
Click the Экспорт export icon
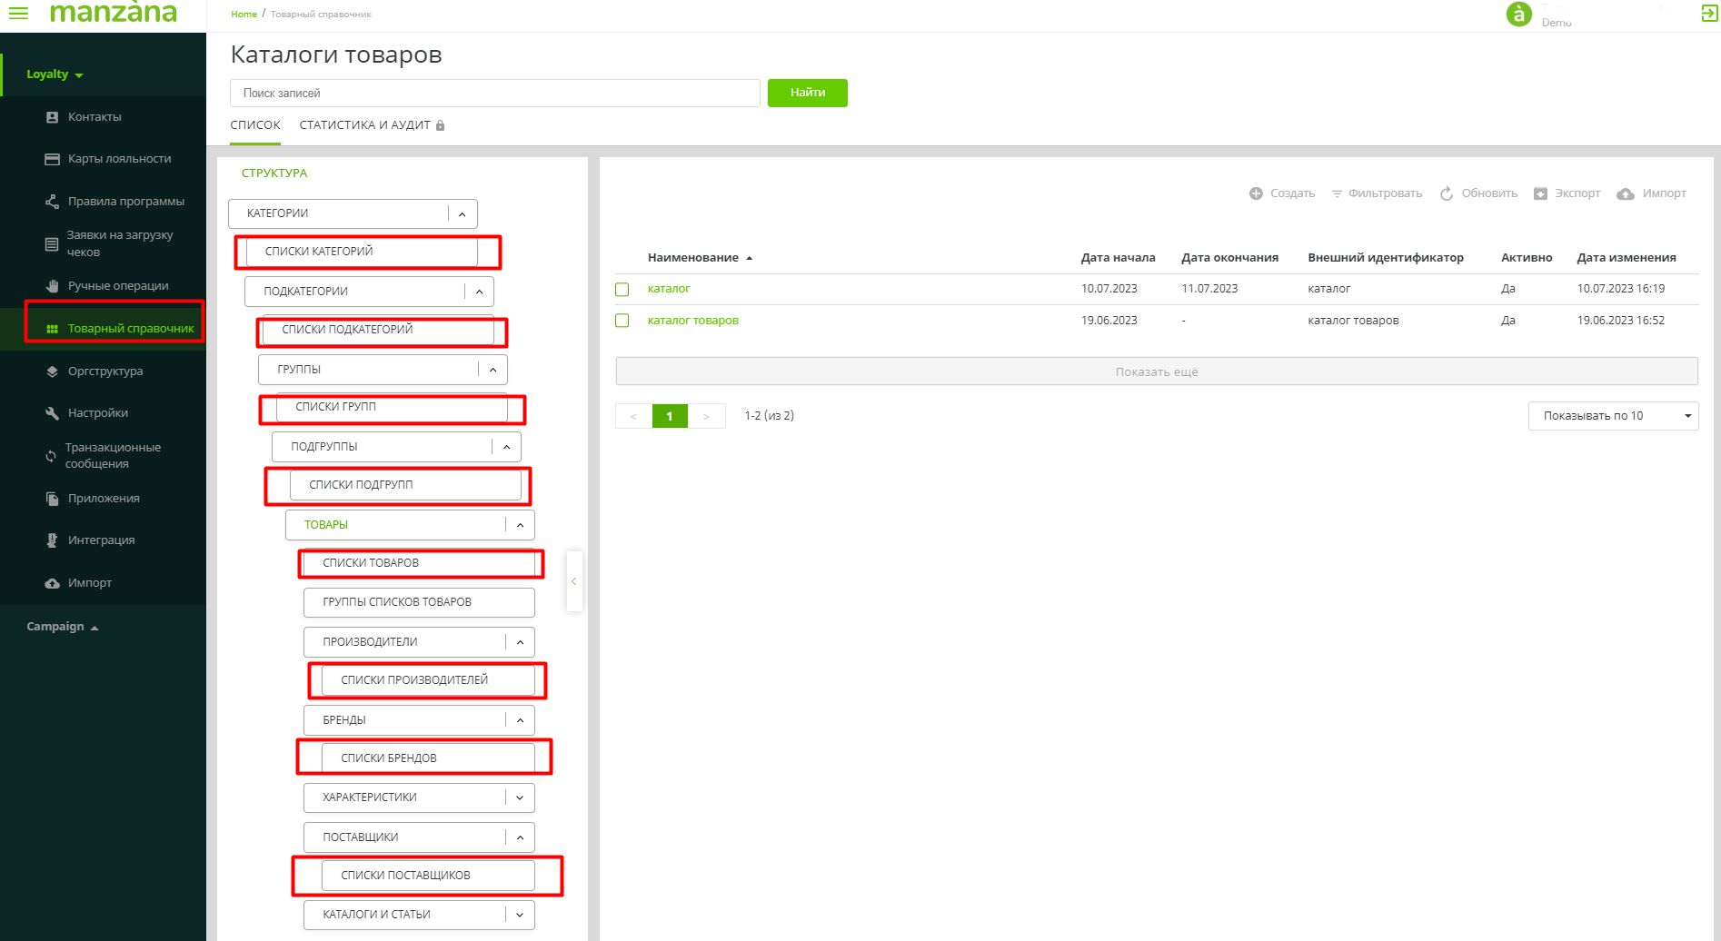[1540, 193]
